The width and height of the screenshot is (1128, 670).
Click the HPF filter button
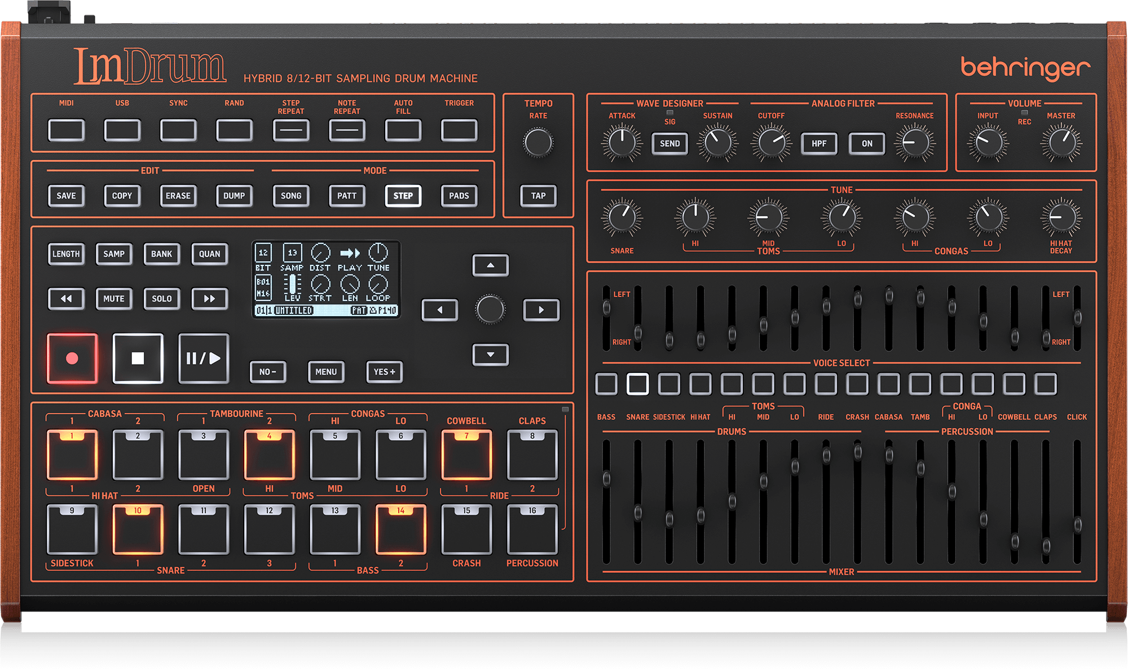point(819,144)
